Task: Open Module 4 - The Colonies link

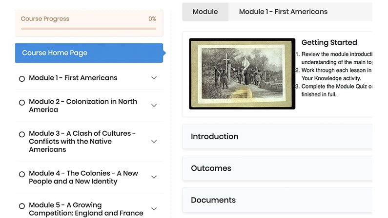Action: click(x=83, y=177)
